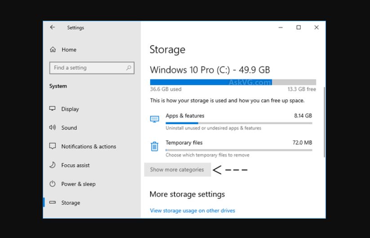Click the Temporary files usage bar
This screenshot has width=370, height=238.
click(x=239, y=150)
